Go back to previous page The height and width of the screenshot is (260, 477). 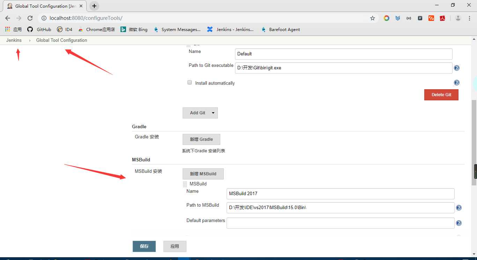point(8,18)
